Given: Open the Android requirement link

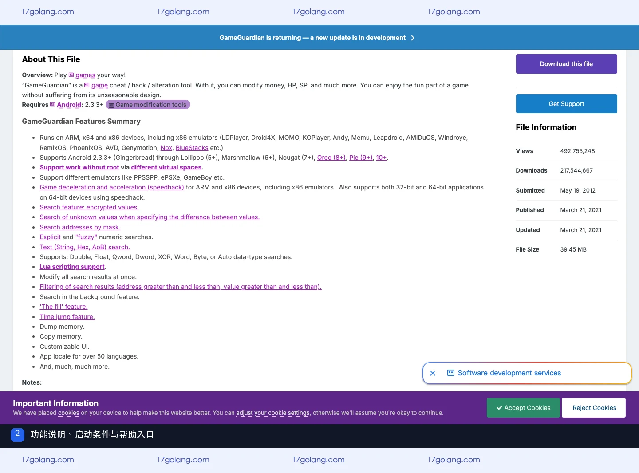Looking at the screenshot, I should 69,105.
